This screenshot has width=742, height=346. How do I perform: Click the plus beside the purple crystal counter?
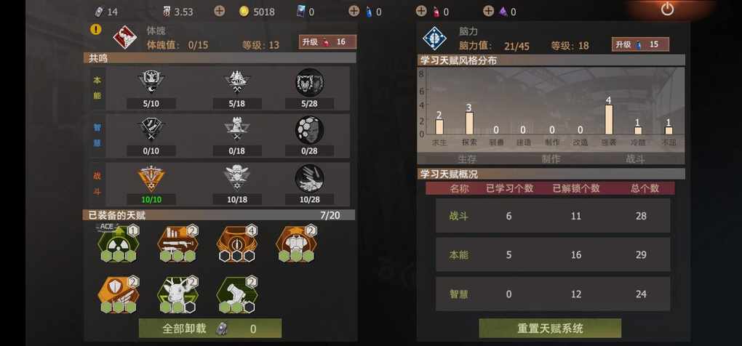[488, 11]
